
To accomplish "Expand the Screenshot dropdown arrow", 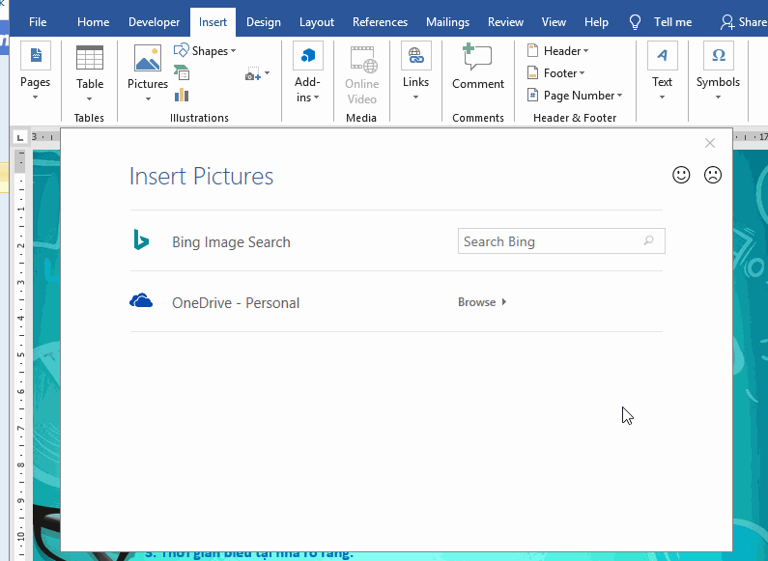I will tap(267, 73).
